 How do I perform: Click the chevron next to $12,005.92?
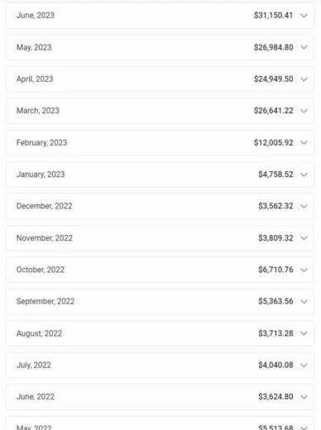(x=304, y=143)
